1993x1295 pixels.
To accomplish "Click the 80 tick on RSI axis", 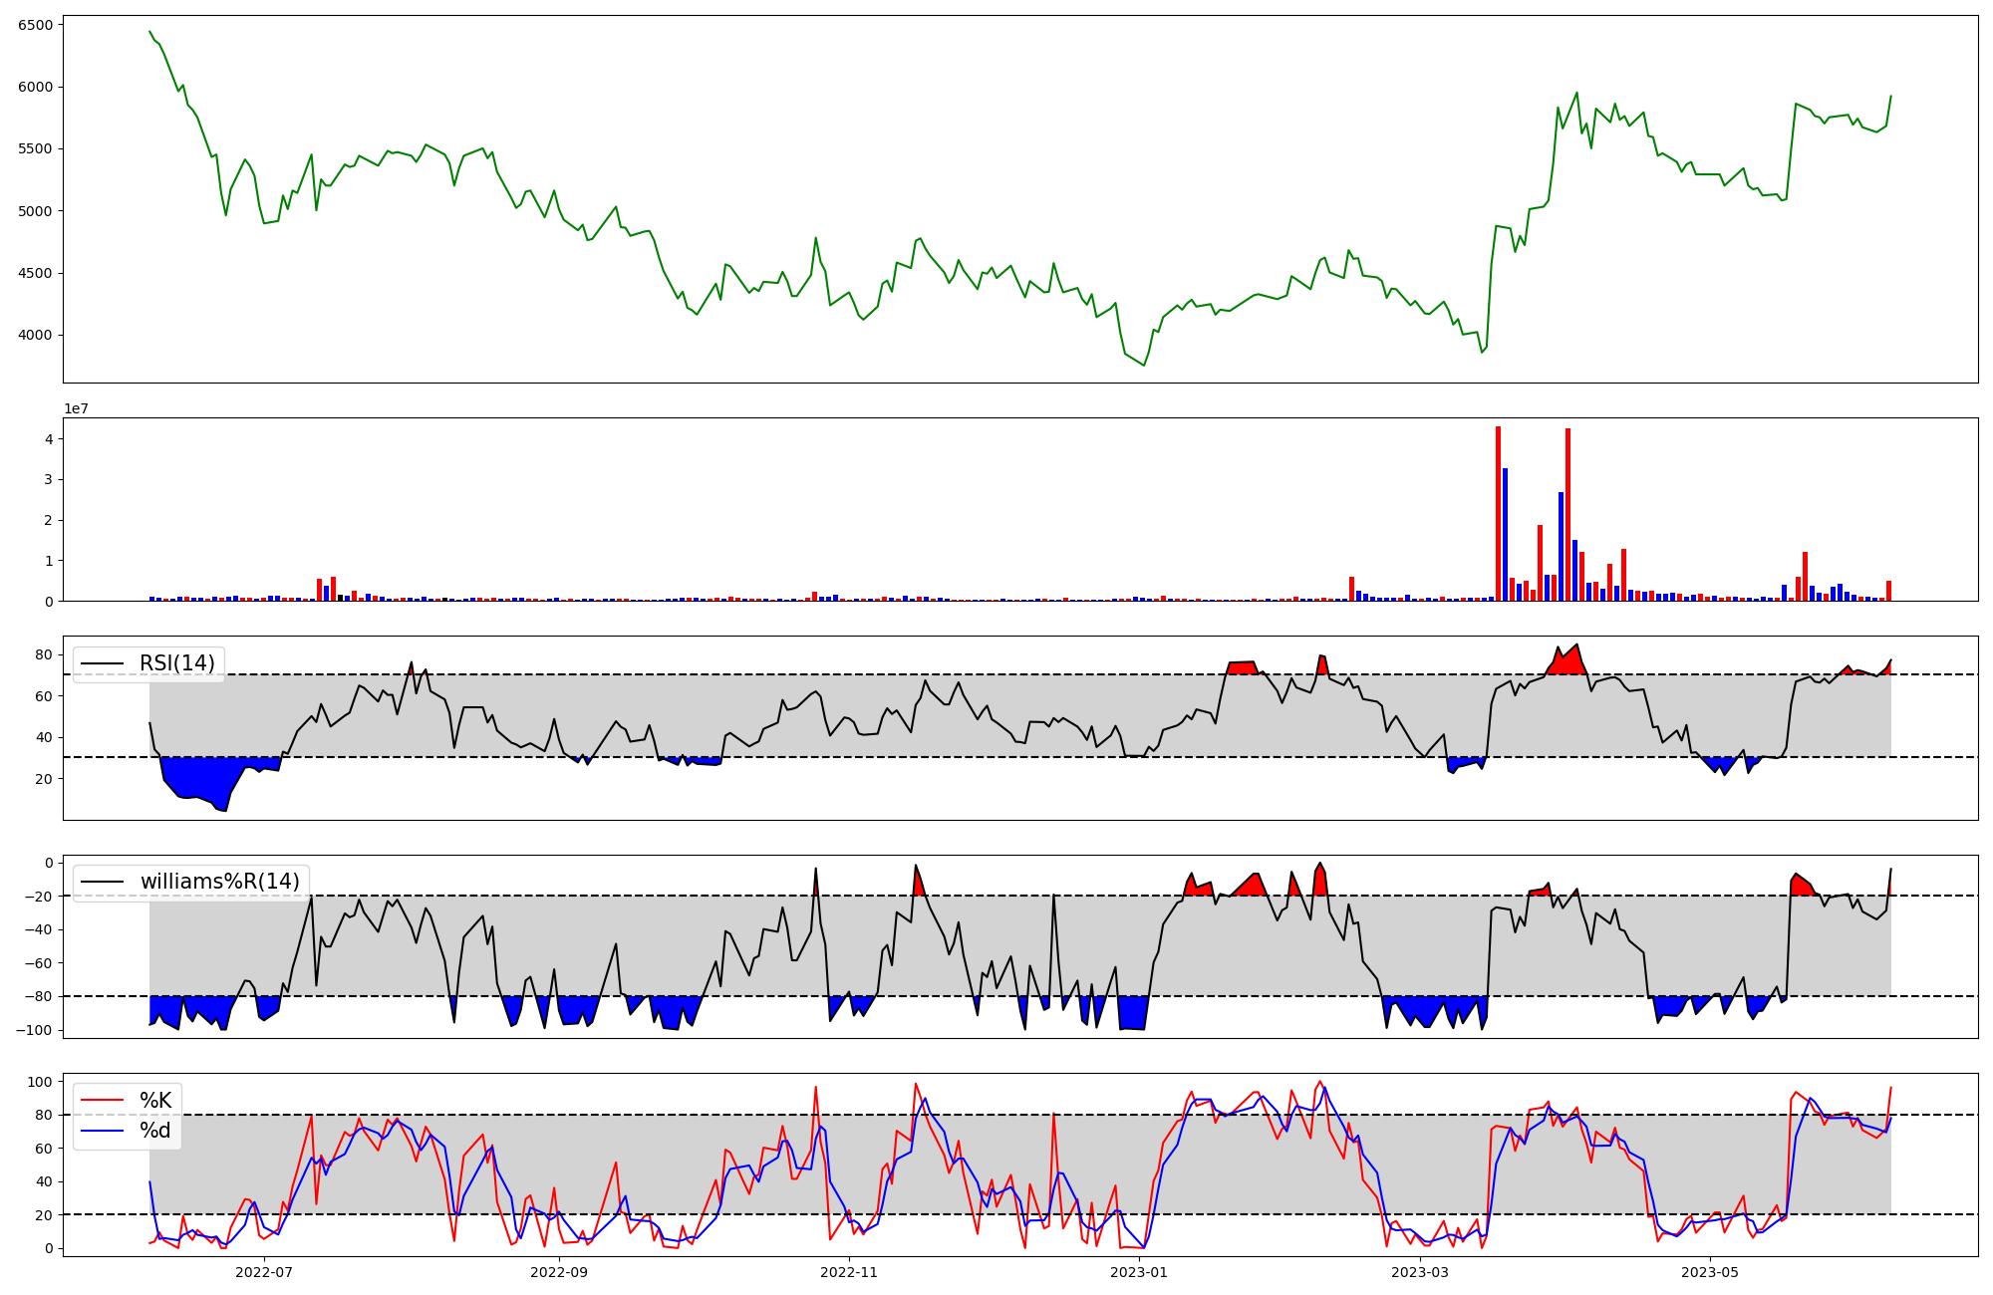I will pos(44,655).
